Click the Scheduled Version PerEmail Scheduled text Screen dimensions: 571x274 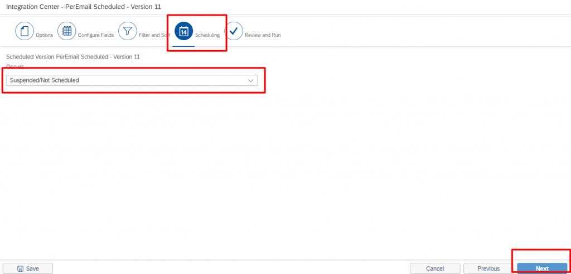(73, 57)
